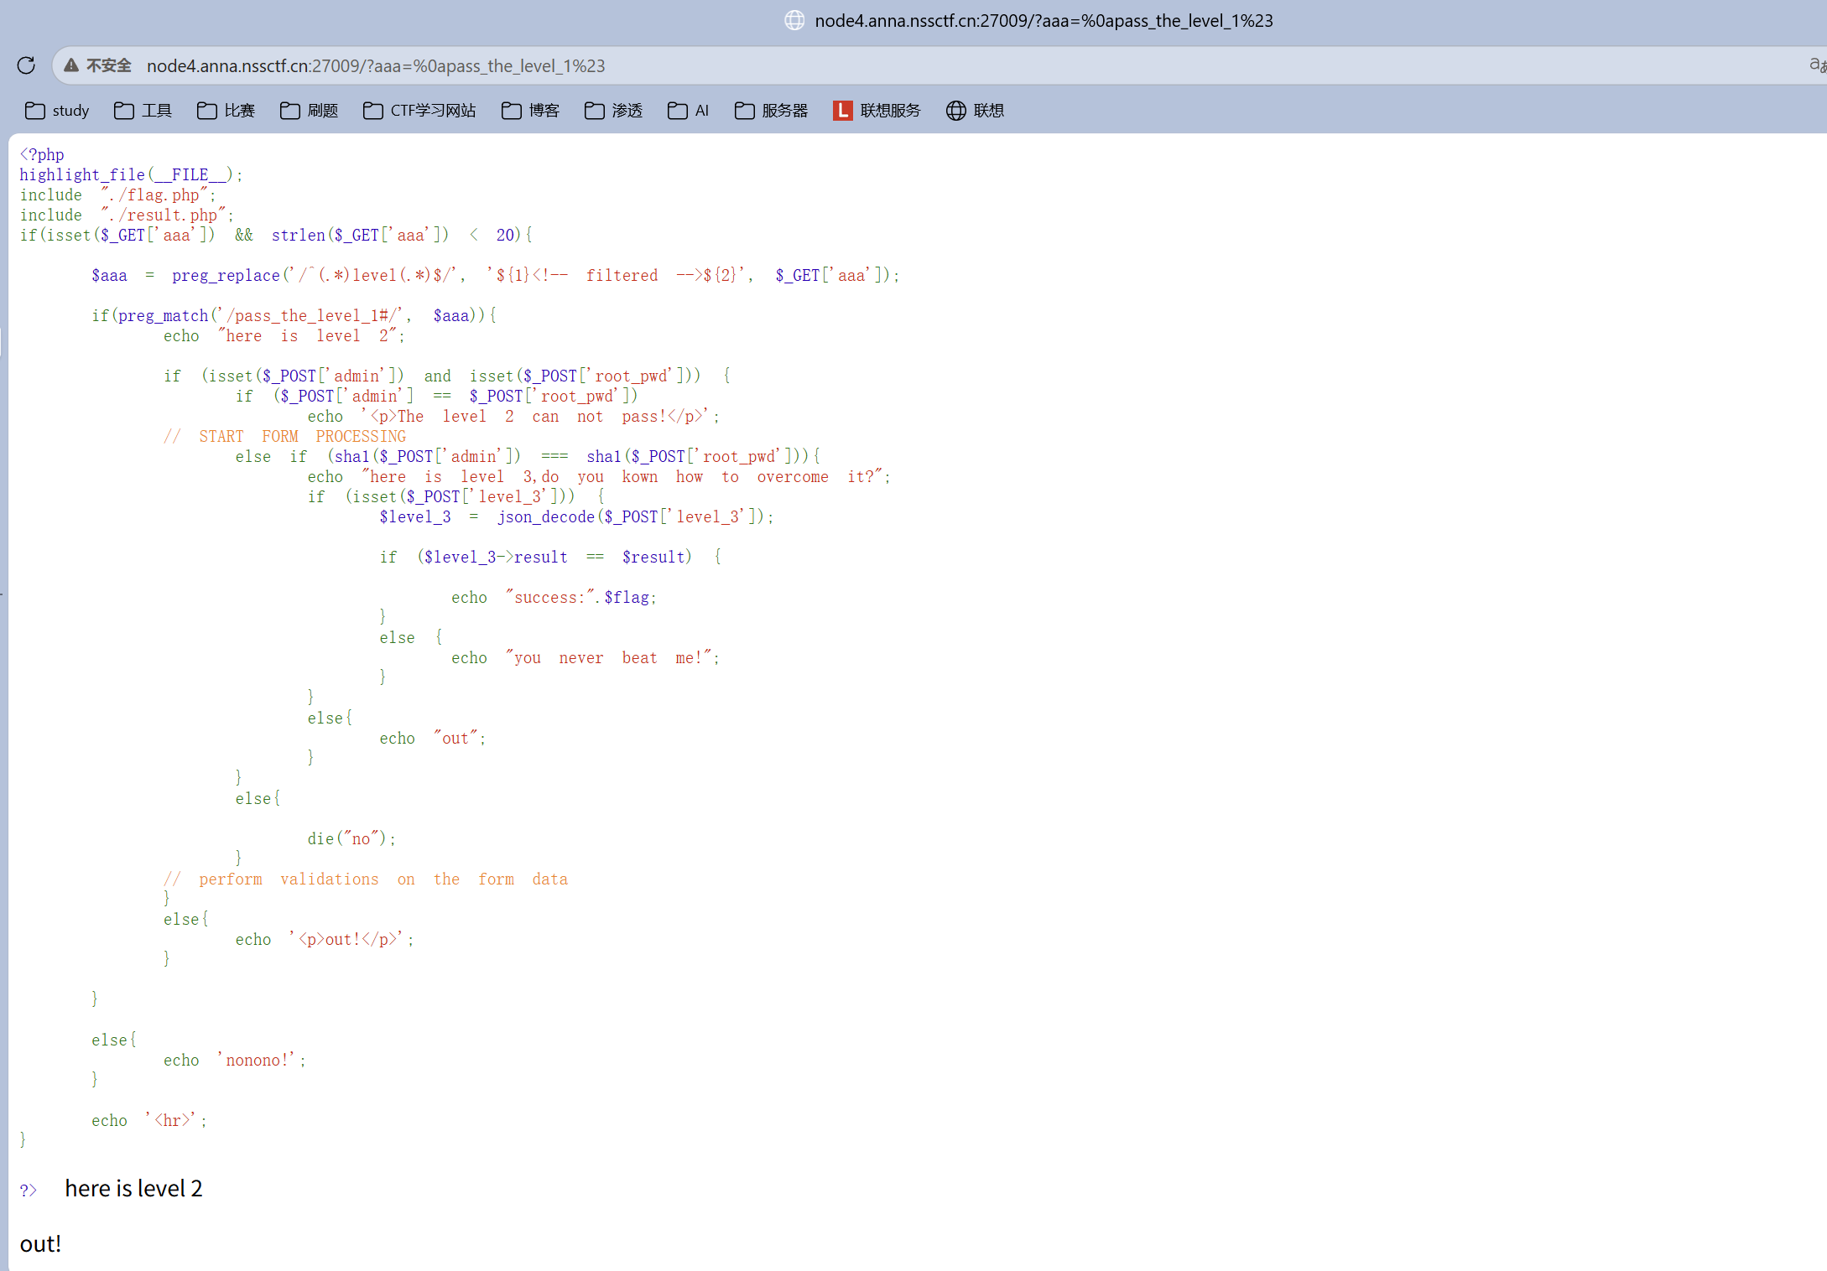Click the echo '<hr>' line
Screen dimensions: 1827x1271
(149, 1120)
